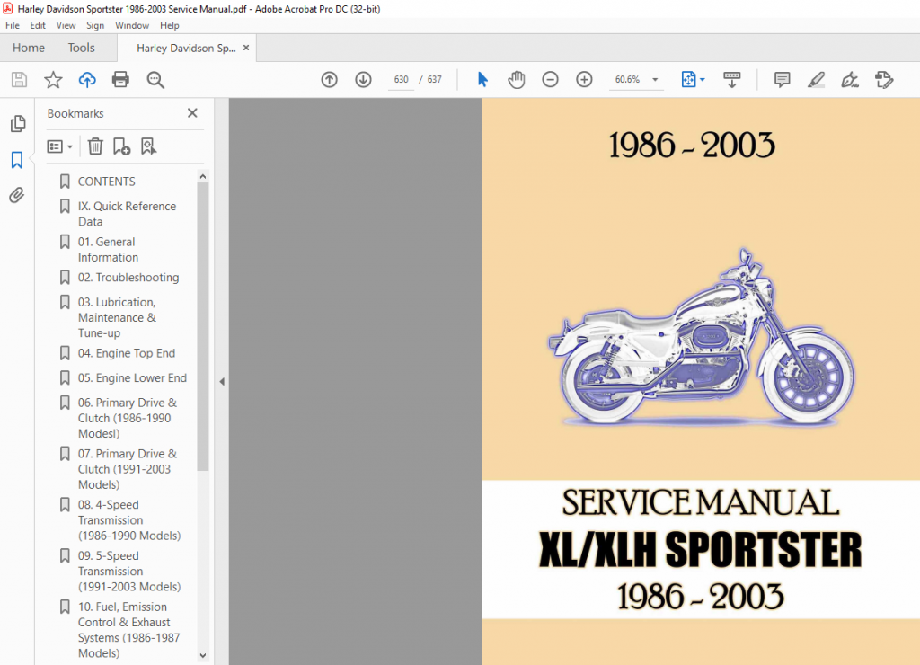Click the 60.6% zoom value field
The height and width of the screenshot is (665, 920).
[x=627, y=79]
